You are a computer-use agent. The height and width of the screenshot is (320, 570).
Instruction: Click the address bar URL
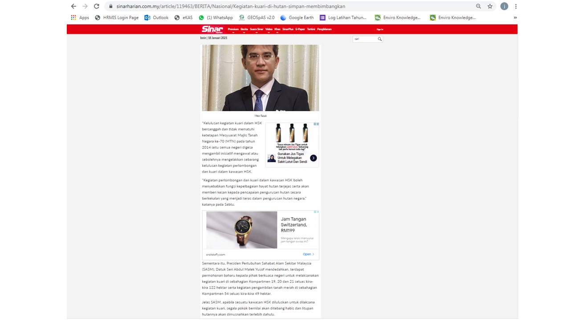[231, 6]
